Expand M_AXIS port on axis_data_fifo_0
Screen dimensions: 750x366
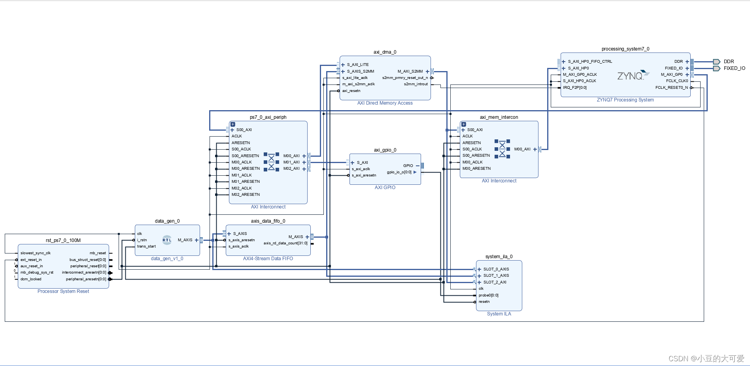[307, 237]
